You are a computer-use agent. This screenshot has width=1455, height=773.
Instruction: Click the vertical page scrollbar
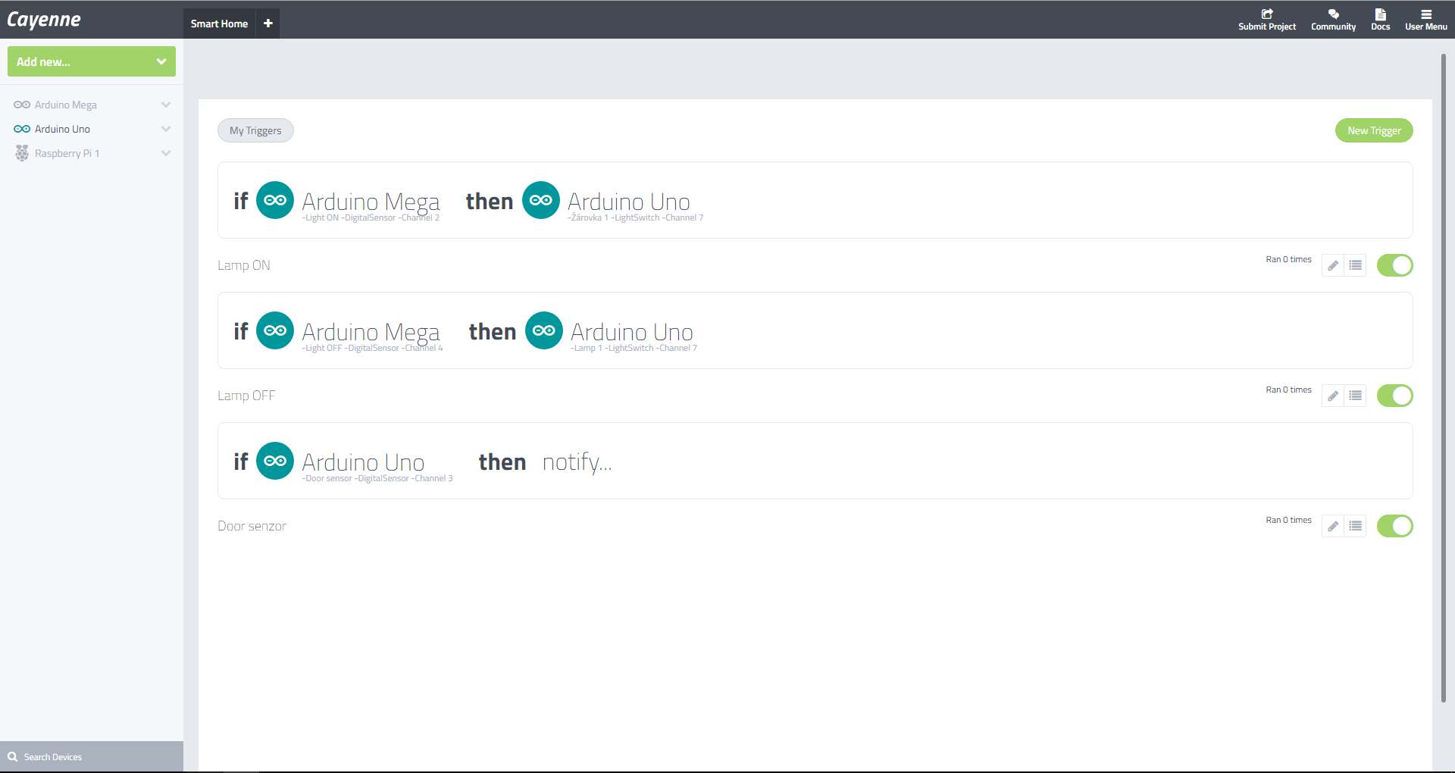pos(1443,378)
